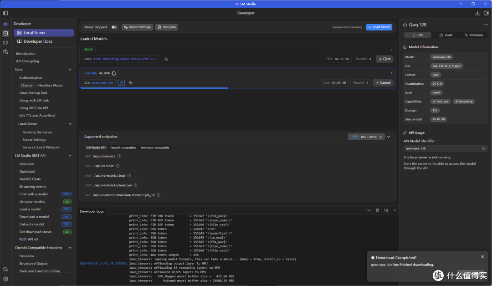492x286 pixels.
Task: Select the Anthropic-compatible endpoints tab
Action: [155, 148]
